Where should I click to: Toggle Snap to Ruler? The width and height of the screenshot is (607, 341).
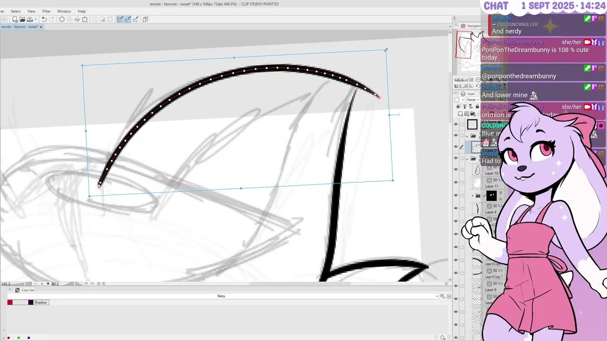[120, 19]
